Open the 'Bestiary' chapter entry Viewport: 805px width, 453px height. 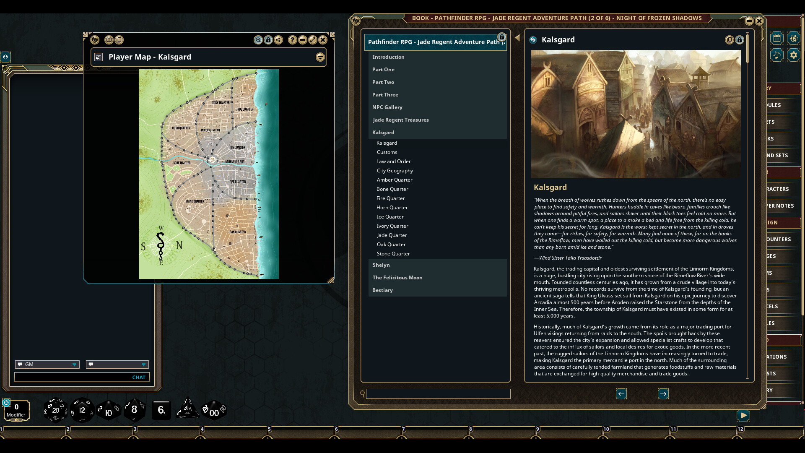pos(382,290)
